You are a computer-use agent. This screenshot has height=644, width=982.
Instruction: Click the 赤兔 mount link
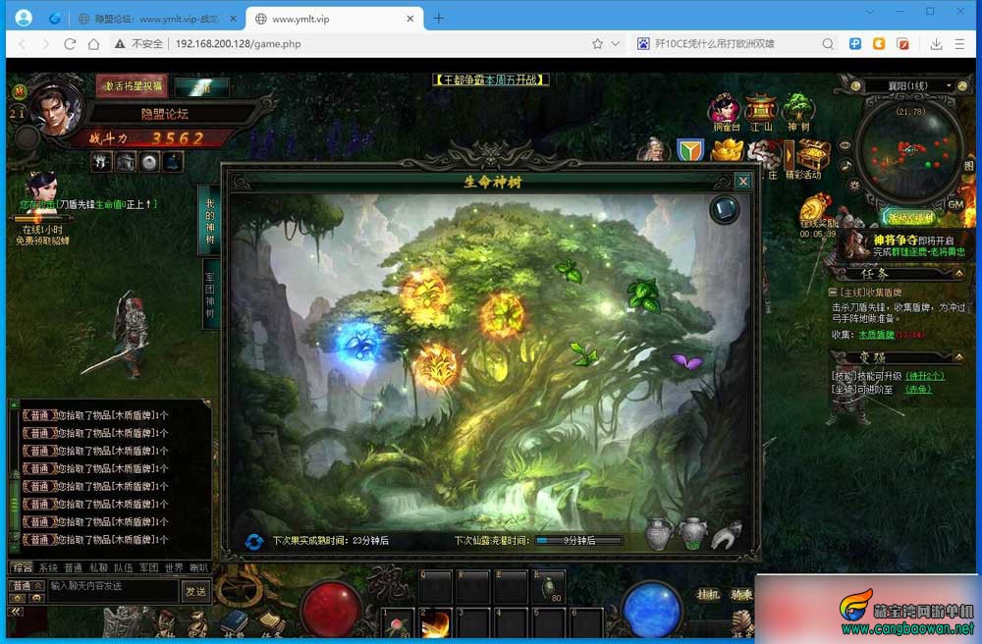tap(919, 390)
